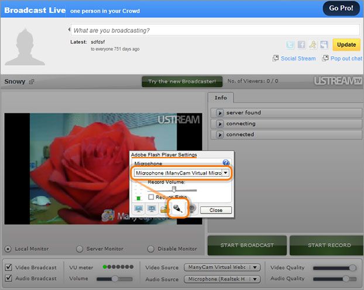Click the Start Broadcast button
Screen dimensions: 364x290
tap(247, 245)
